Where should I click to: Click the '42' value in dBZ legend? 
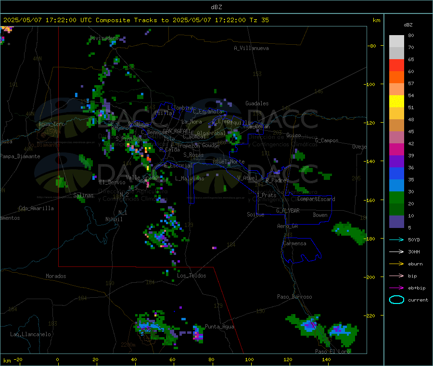coord(411,143)
